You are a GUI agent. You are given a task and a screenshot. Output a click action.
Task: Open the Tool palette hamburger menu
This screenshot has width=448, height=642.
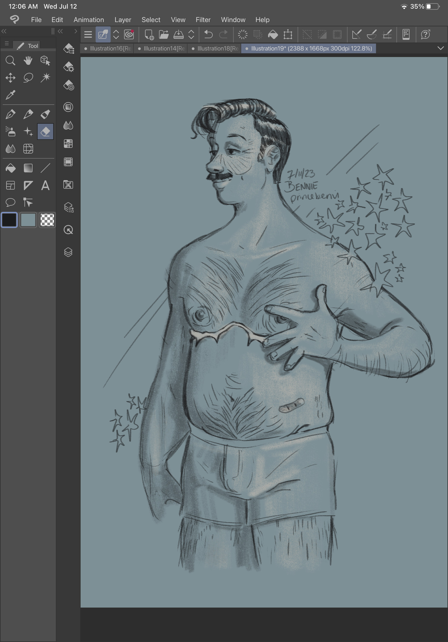[7, 44]
